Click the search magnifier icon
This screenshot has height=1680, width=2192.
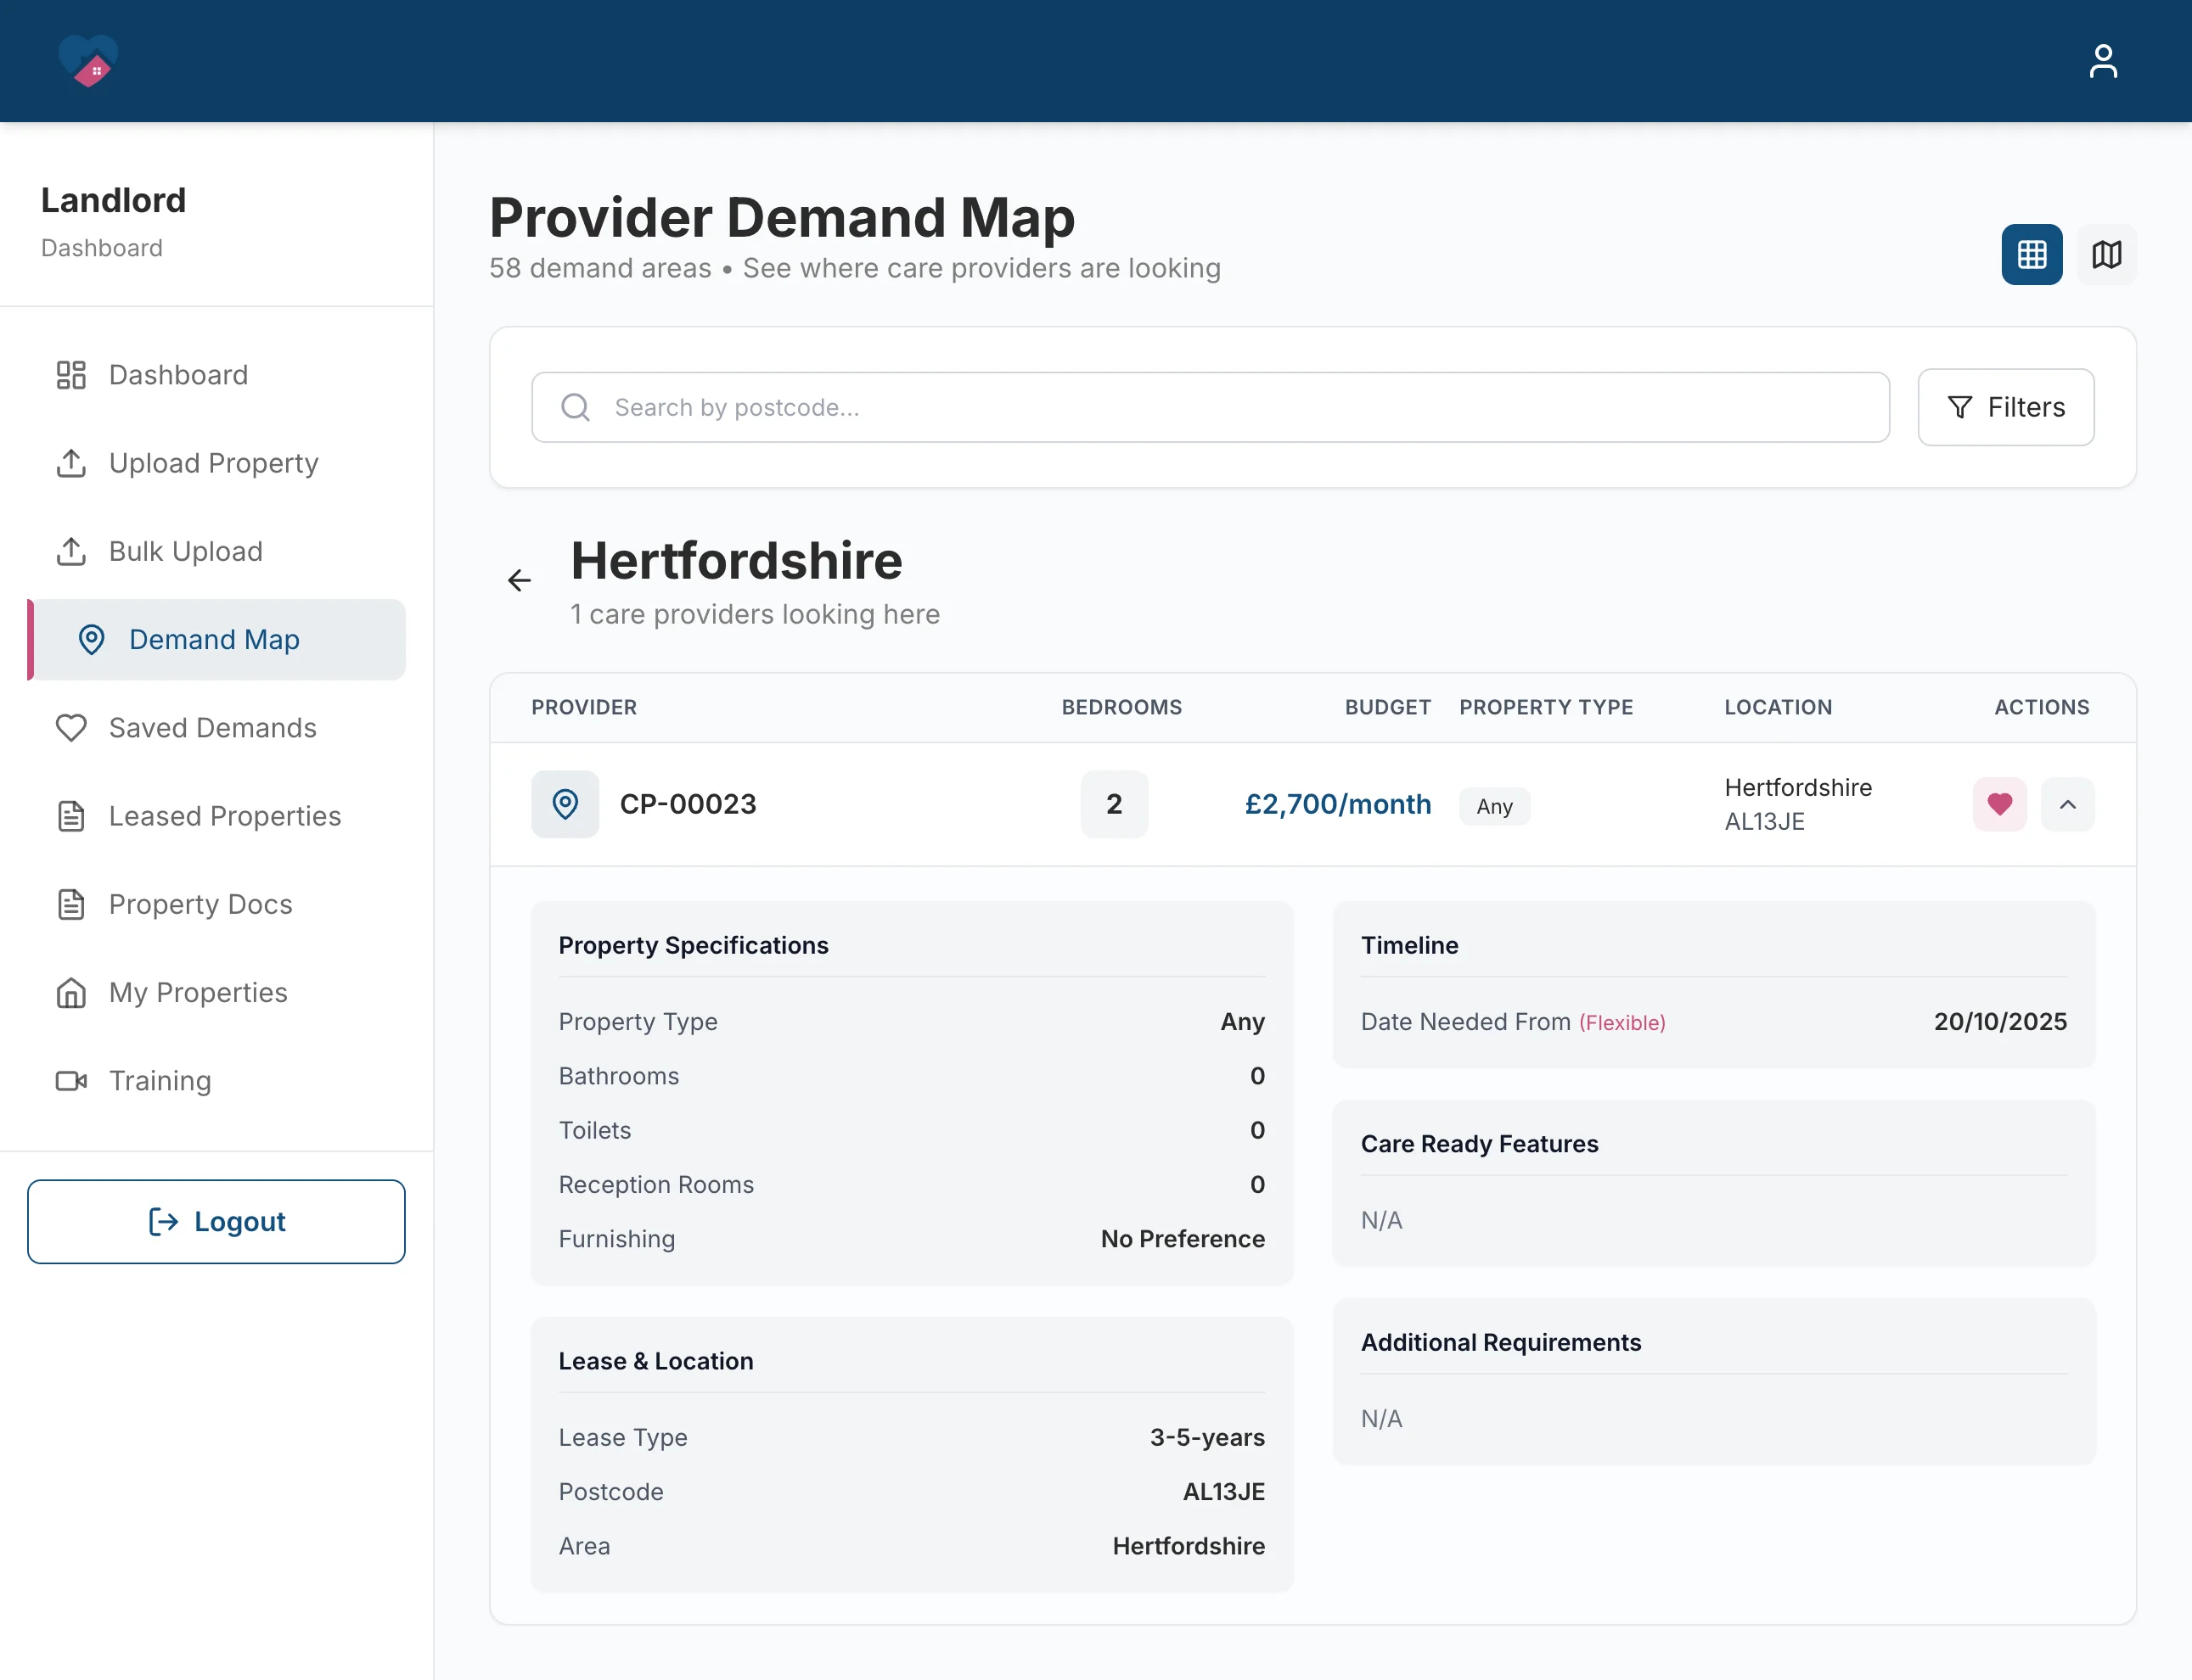tap(576, 407)
